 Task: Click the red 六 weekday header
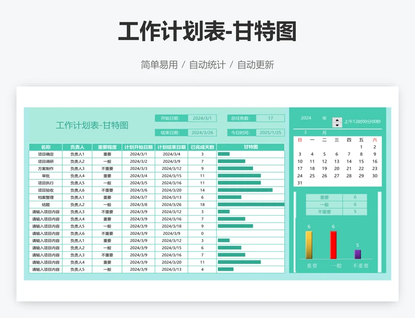[x=375, y=140]
